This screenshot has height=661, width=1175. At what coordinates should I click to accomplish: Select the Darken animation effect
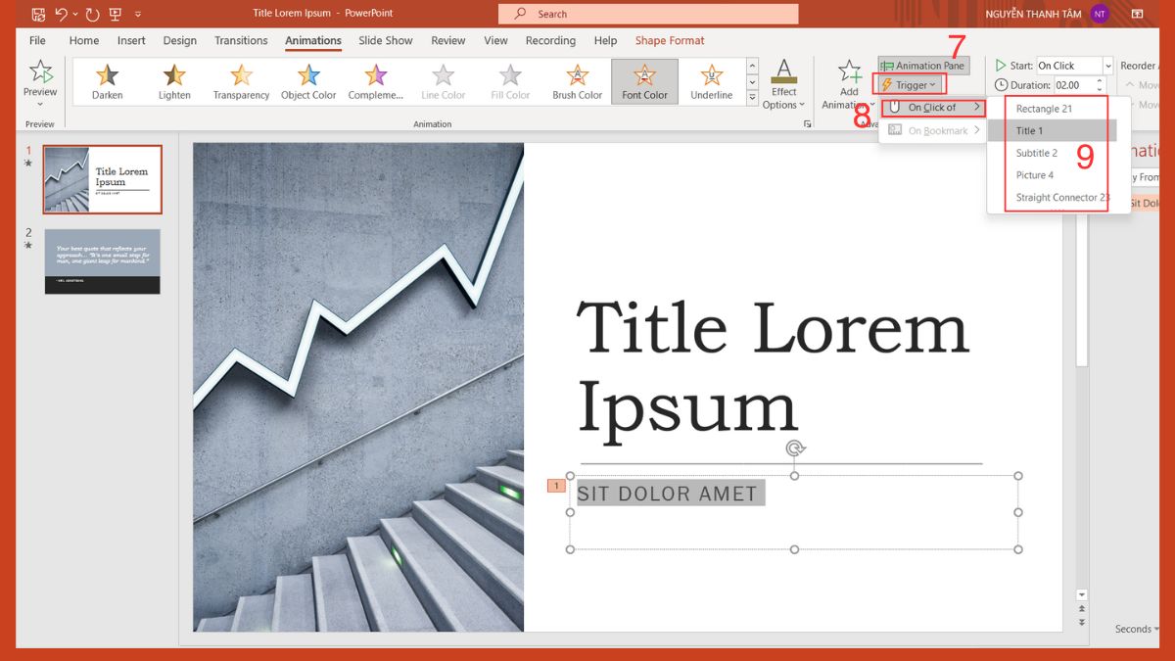pyautogui.click(x=107, y=81)
